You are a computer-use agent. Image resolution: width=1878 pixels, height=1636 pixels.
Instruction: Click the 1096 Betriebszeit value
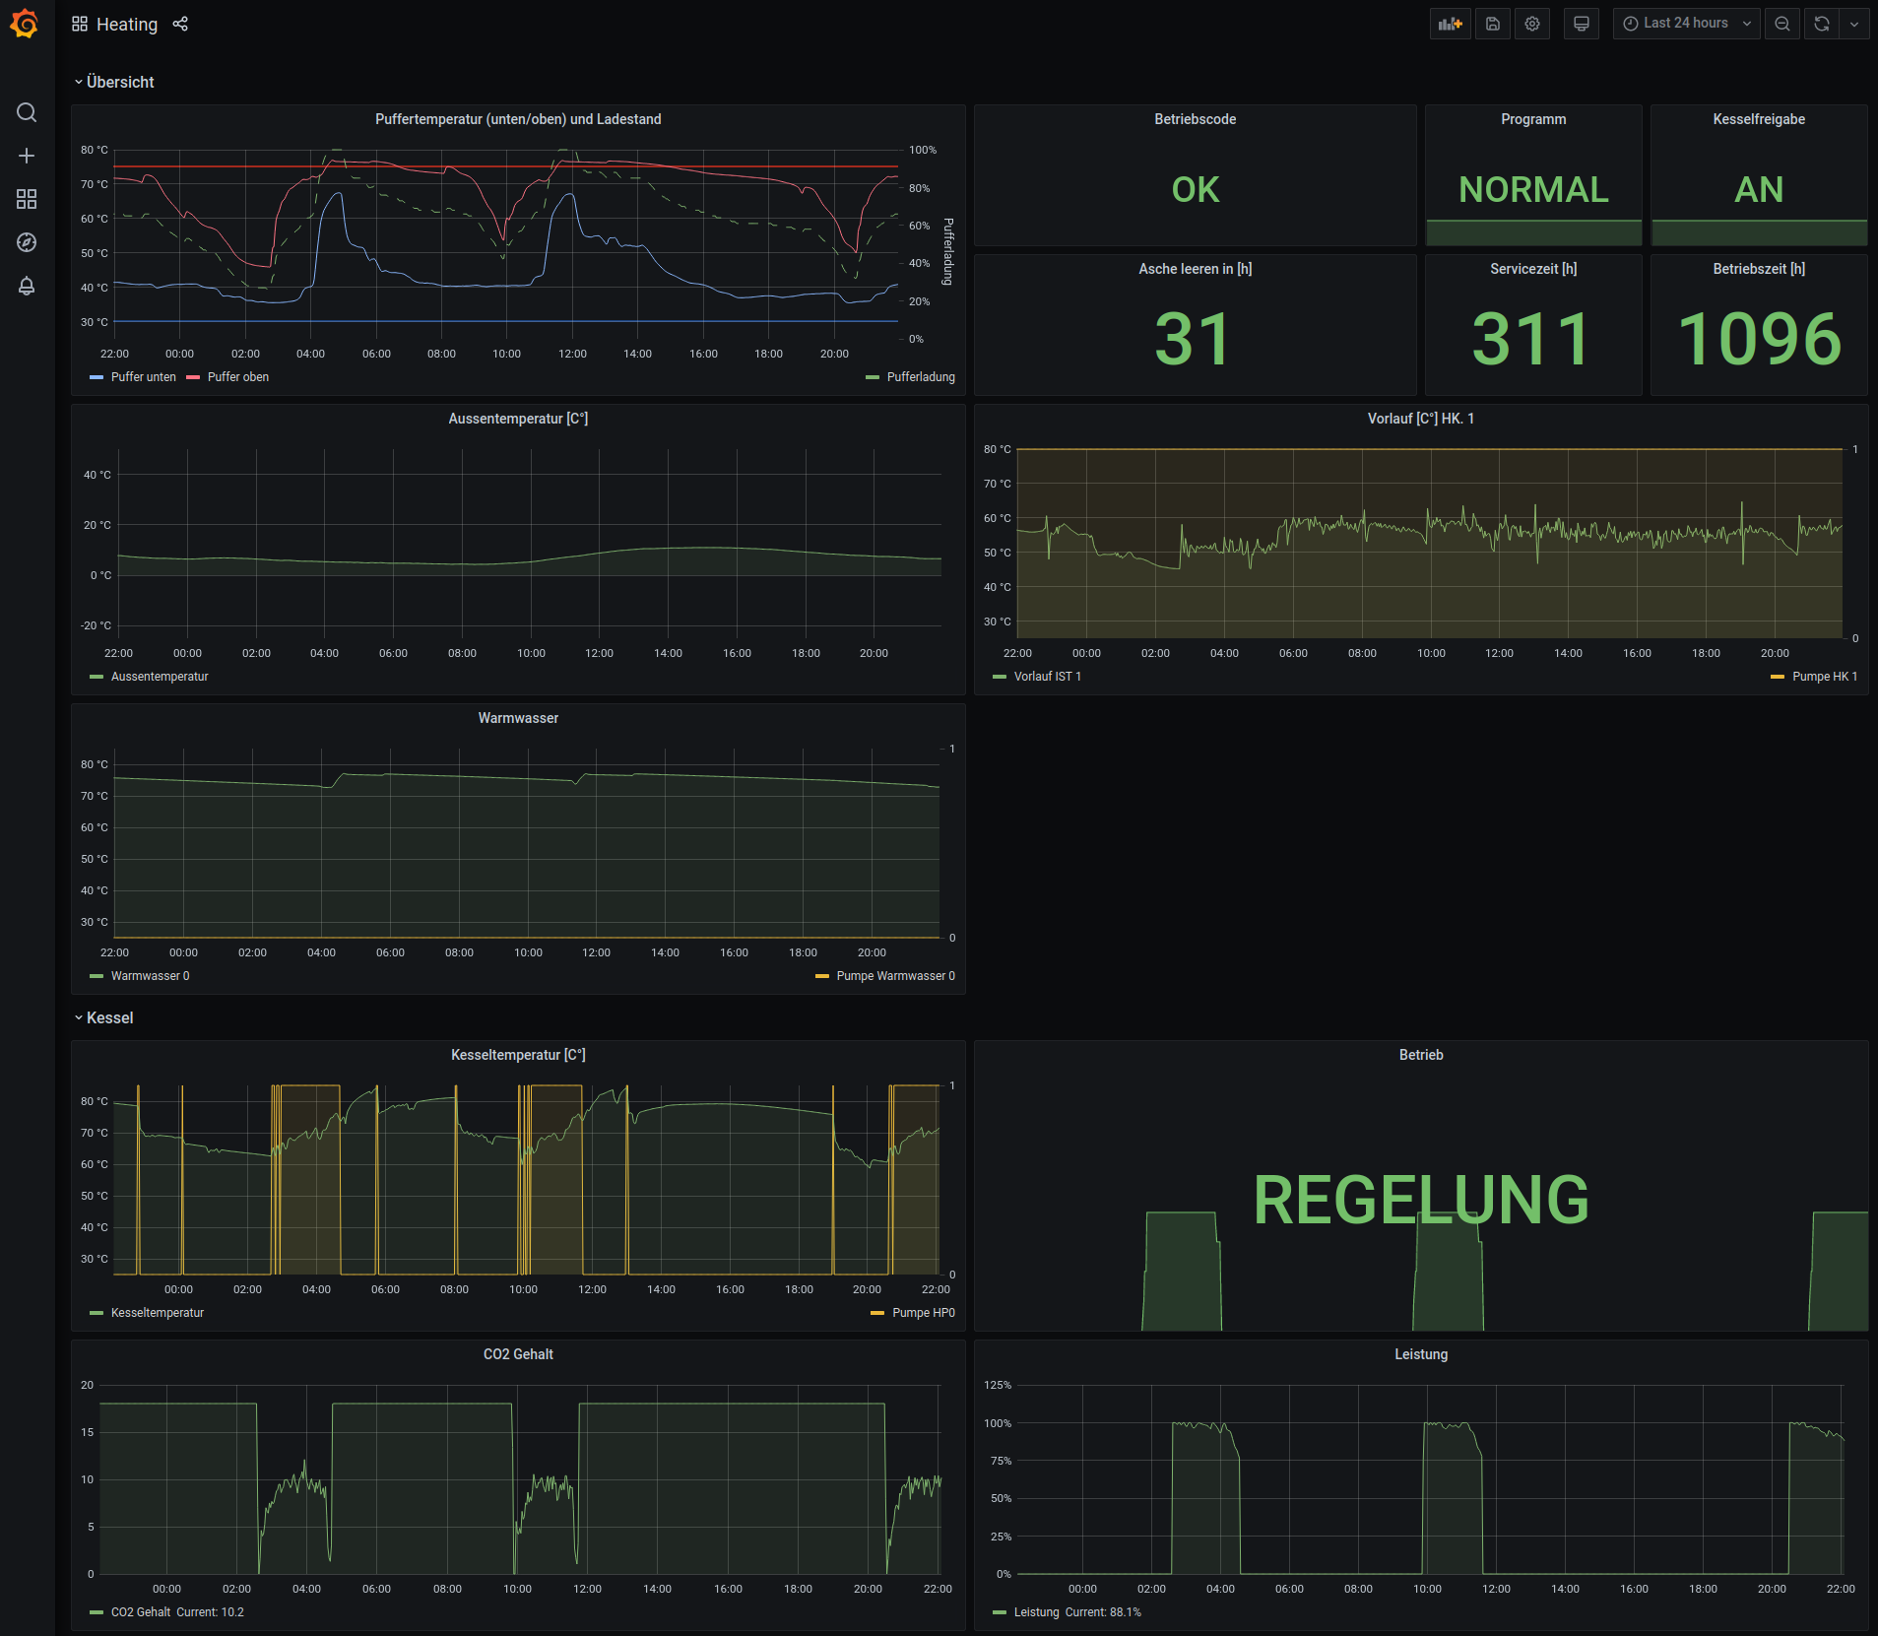[1759, 339]
